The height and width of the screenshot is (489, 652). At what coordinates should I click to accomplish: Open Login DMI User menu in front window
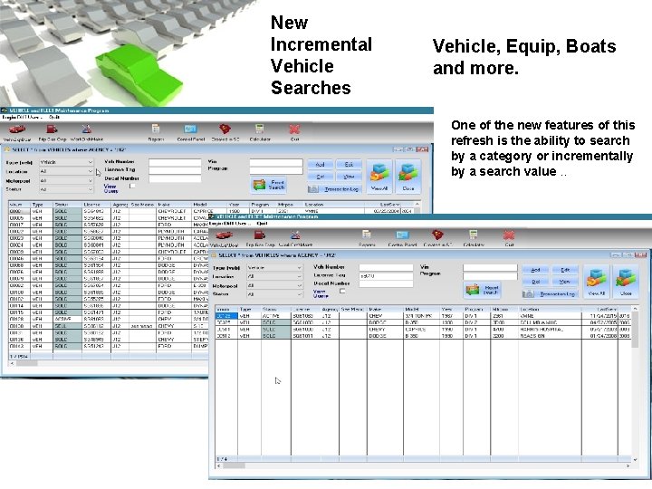[x=229, y=224]
